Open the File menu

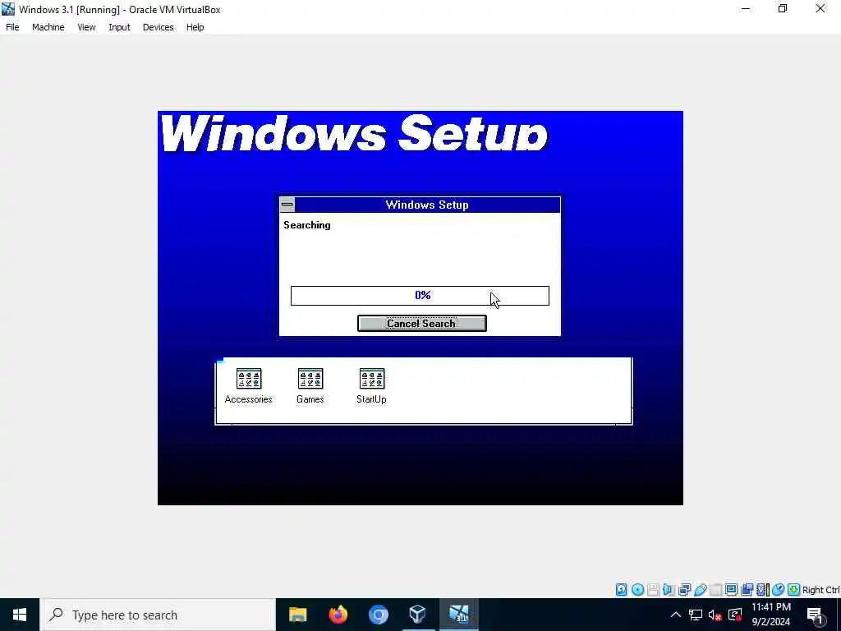coord(12,27)
